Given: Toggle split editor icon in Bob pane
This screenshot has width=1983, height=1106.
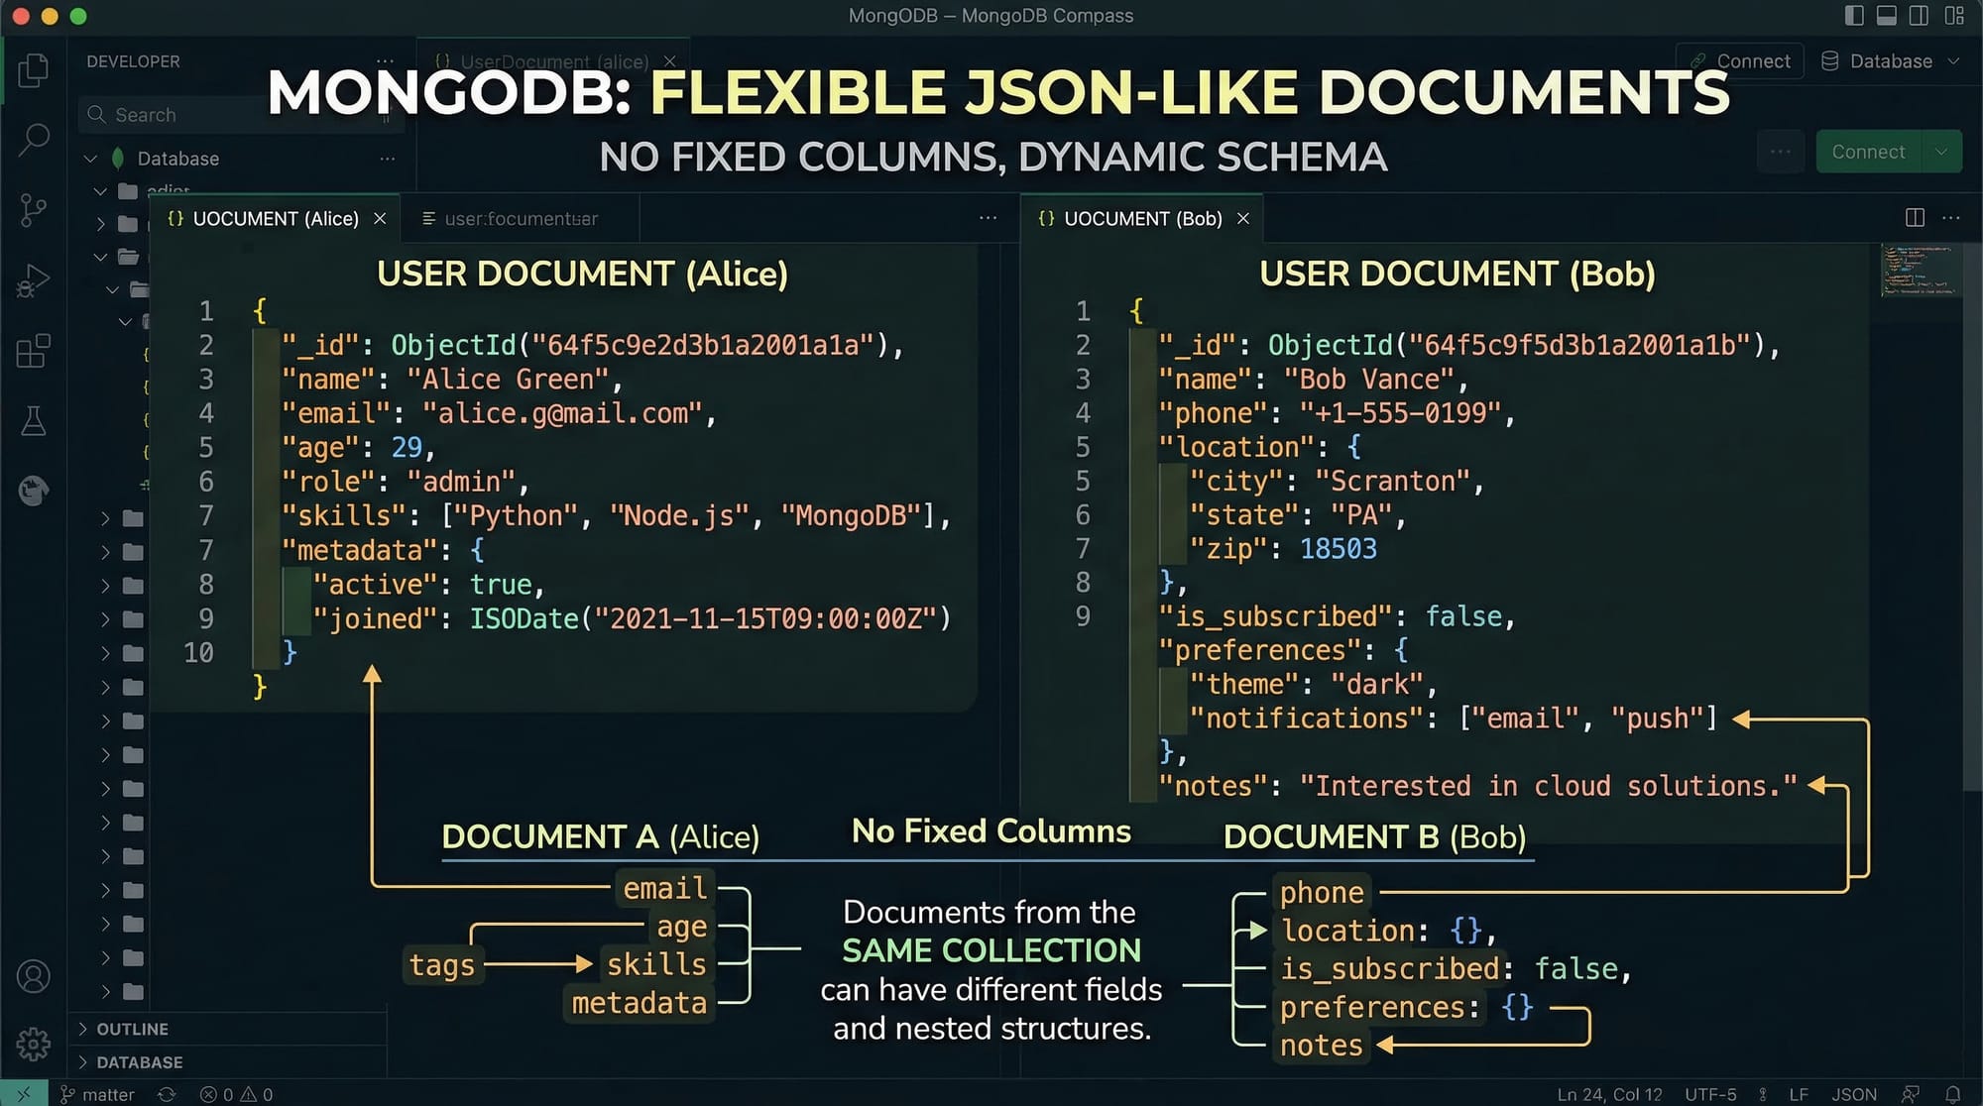Looking at the screenshot, I should 1915,217.
